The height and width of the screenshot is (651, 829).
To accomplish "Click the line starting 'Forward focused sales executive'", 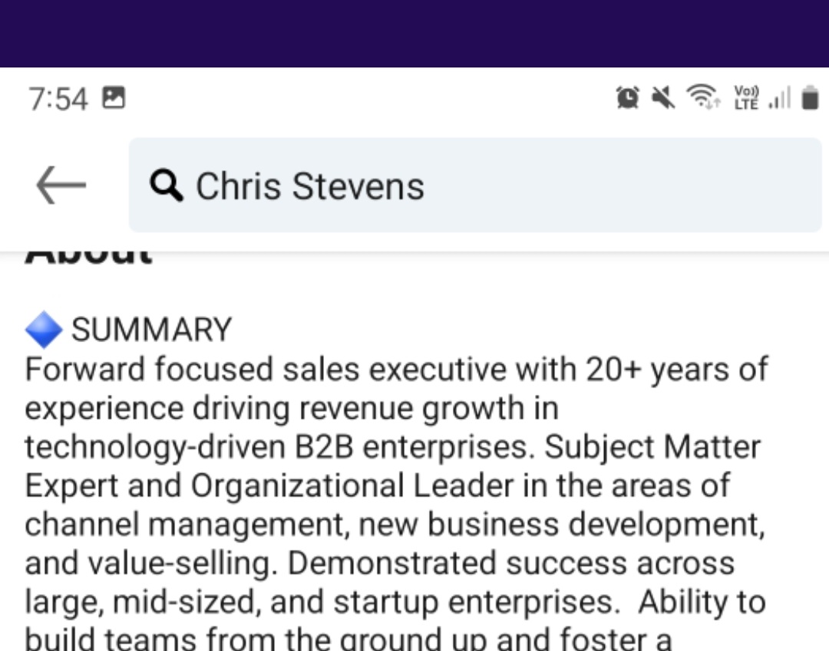I will point(397,369).
